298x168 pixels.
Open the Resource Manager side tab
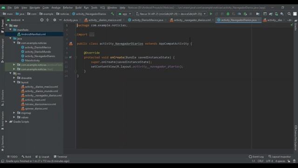pyautogui.click(x=2, y=51)
